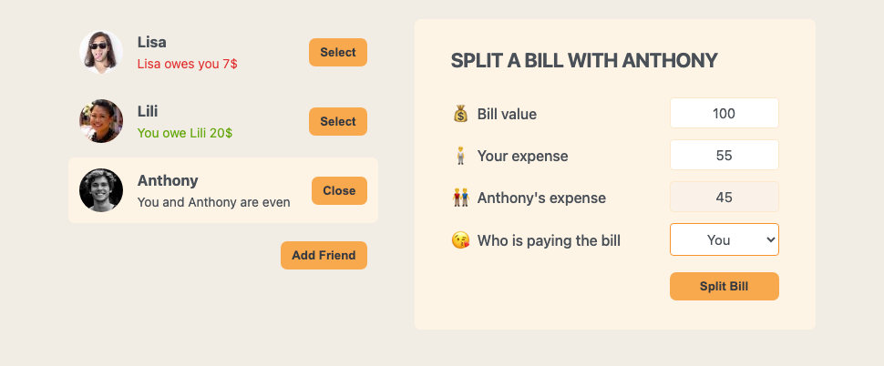884x366 pixels.
Task: Focus the Bill value input field
Action: [x=724, y=114]
